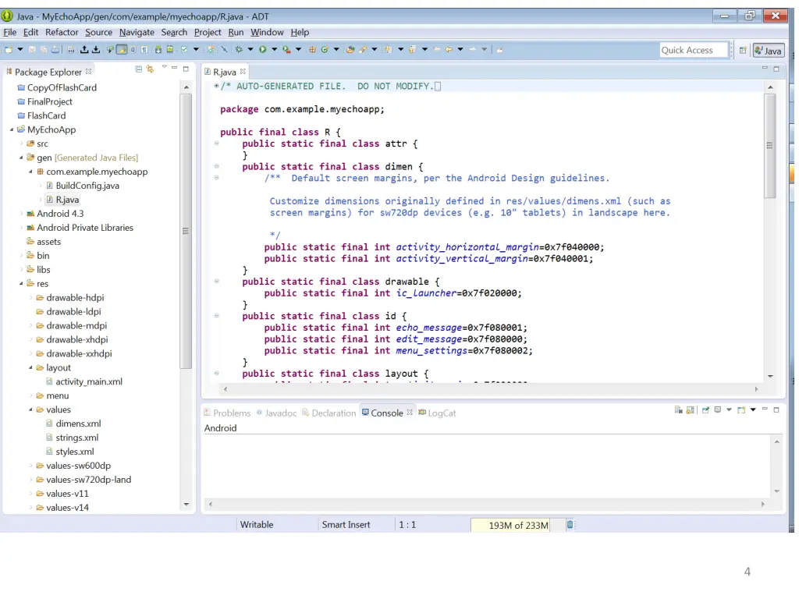Fold the class dimen code block
799x599 pixels.
pos(217,166)
